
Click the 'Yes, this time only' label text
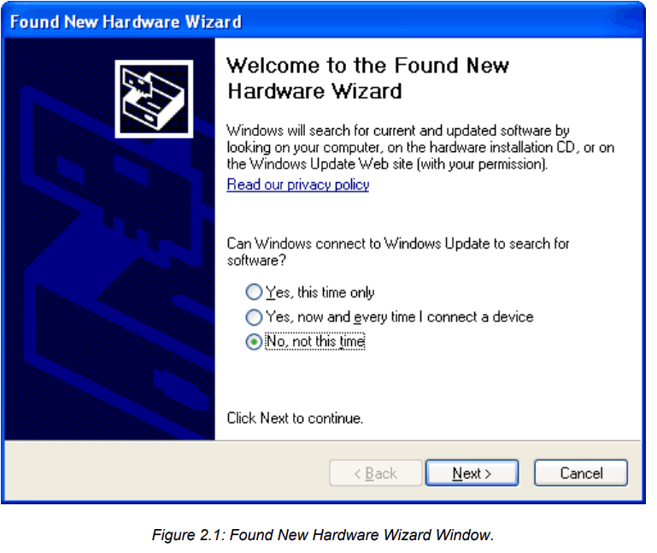tap(320, 292)
